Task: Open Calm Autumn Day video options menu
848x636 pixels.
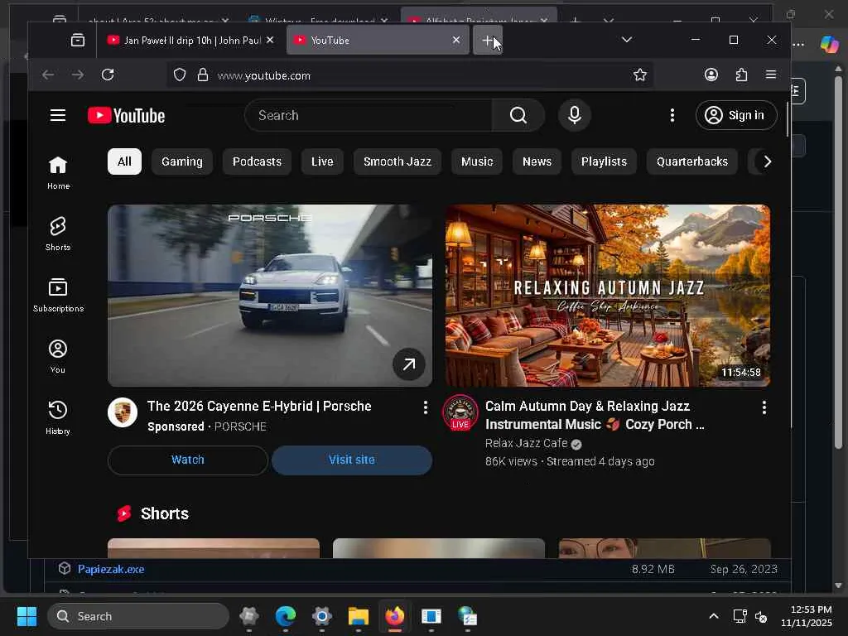Action: [x=764, y=407]
